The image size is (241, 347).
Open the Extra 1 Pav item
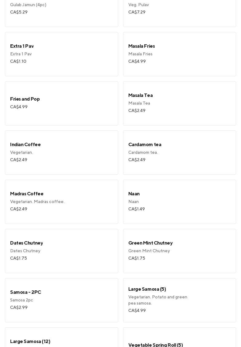(x=61, y=54)
